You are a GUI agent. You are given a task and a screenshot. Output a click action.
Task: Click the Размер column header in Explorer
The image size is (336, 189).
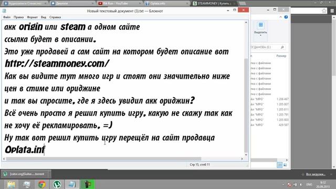coord(281,56)
